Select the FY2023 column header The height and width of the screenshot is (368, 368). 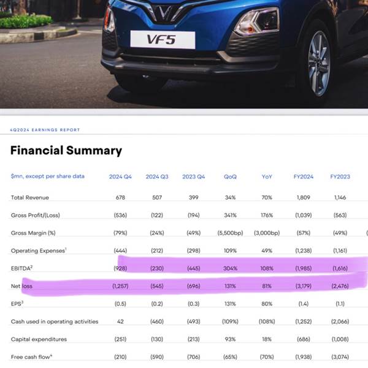point(340,177)
